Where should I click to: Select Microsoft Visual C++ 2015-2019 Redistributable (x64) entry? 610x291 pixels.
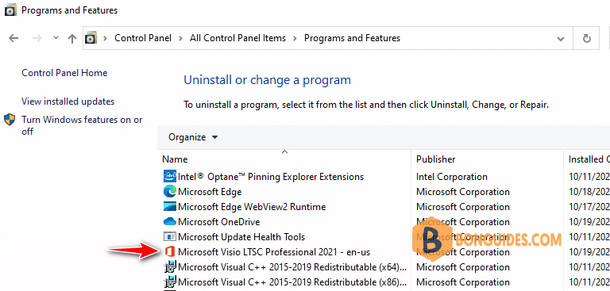click(286, 267)
